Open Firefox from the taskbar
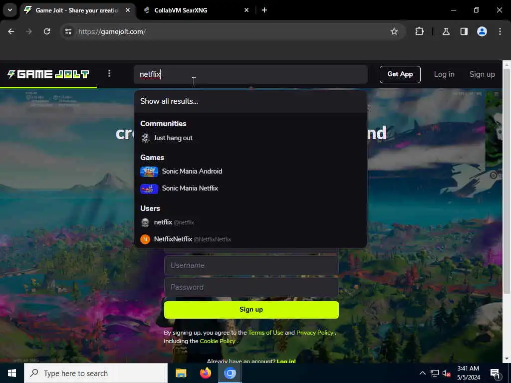 pyautogui.click(x=205, y=373)
